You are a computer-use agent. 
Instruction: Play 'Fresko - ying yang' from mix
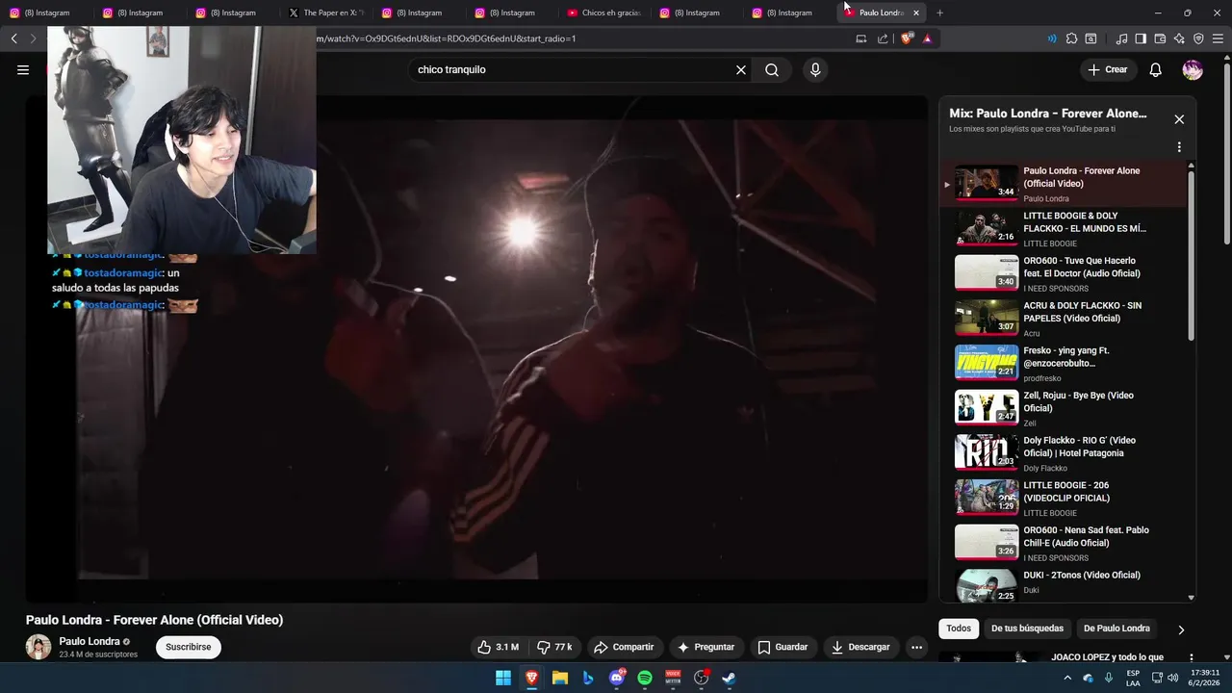tap(1064, 363)
